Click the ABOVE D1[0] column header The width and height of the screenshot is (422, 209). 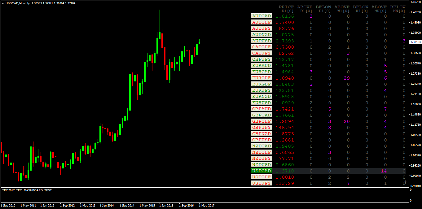(x=305, y=9)
